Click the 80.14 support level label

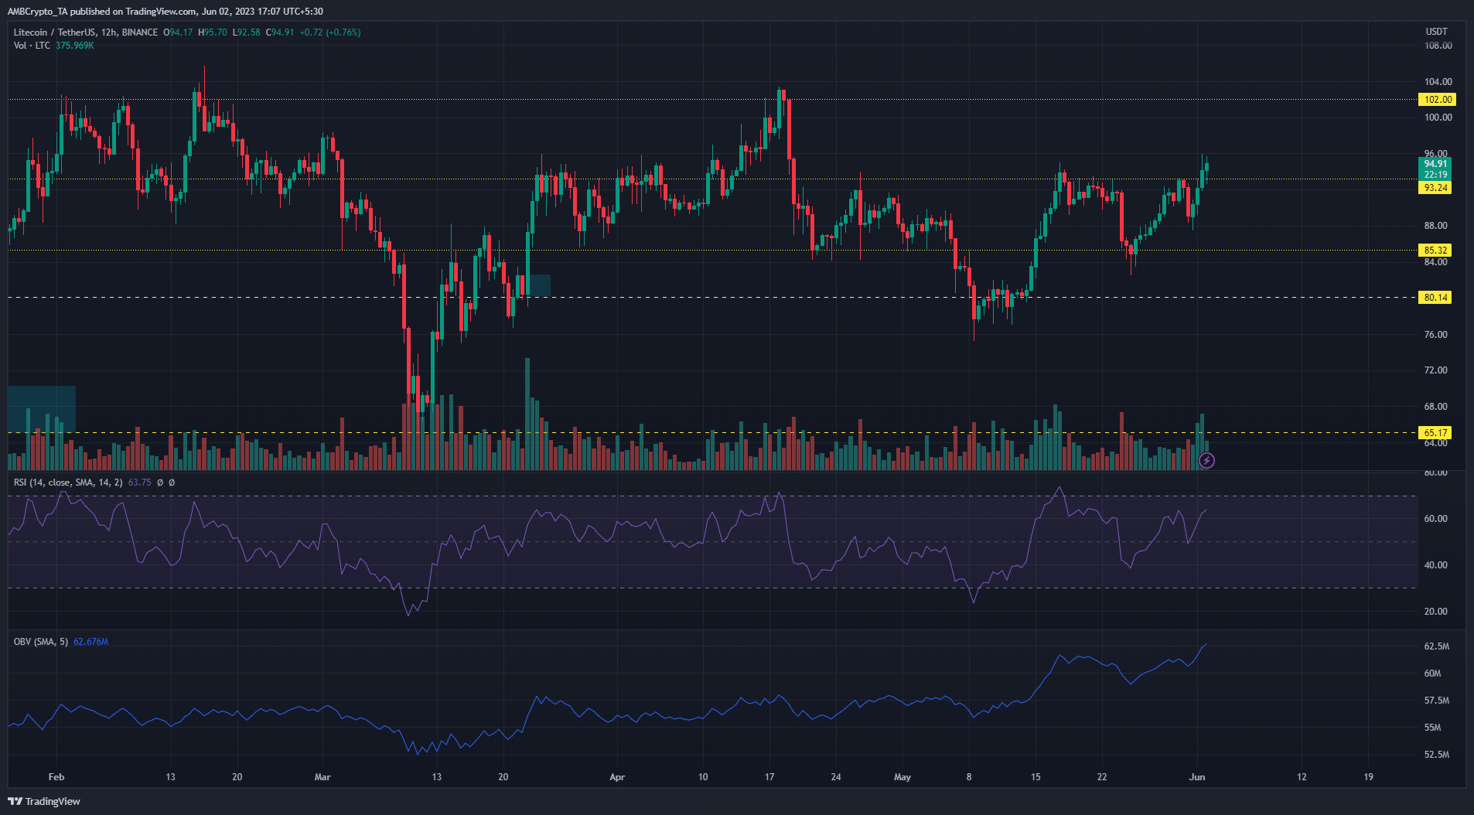[1435, 298]
